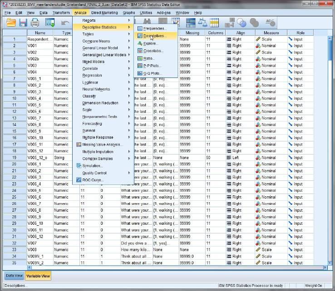This screenshot has width=335, height=291.
Task: Open ROC Curve from the Analyze menu
Action: 103,180
